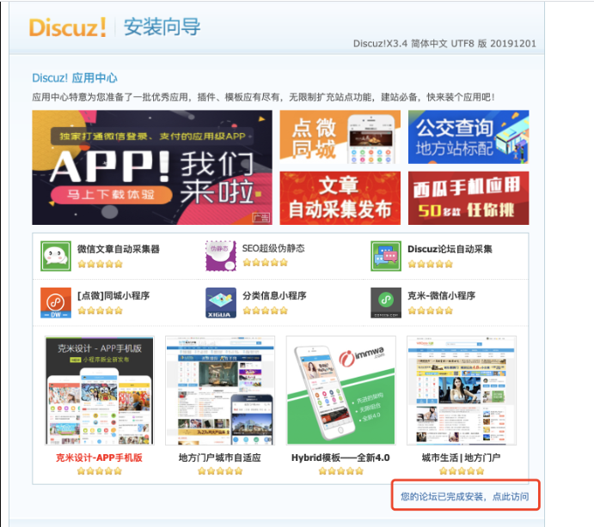
Task: Open the 城市生活|地方门户 template thumbnail
Action: [x=462, y=391]
